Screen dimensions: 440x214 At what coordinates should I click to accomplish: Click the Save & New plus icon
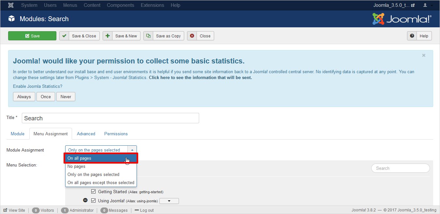pyautogui.click(x=108, y=36)
